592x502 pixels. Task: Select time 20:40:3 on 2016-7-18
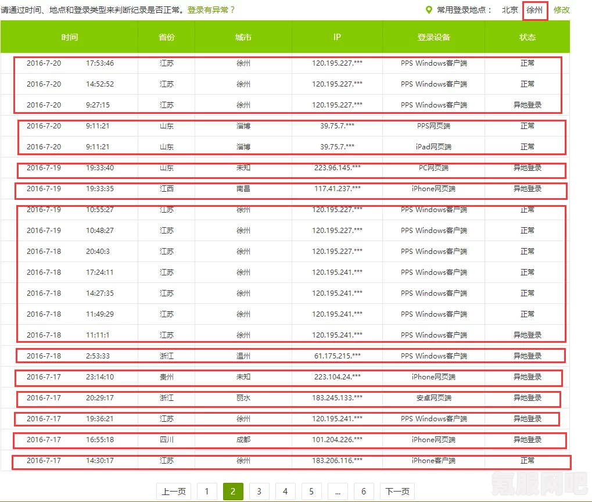coord(98,251)
